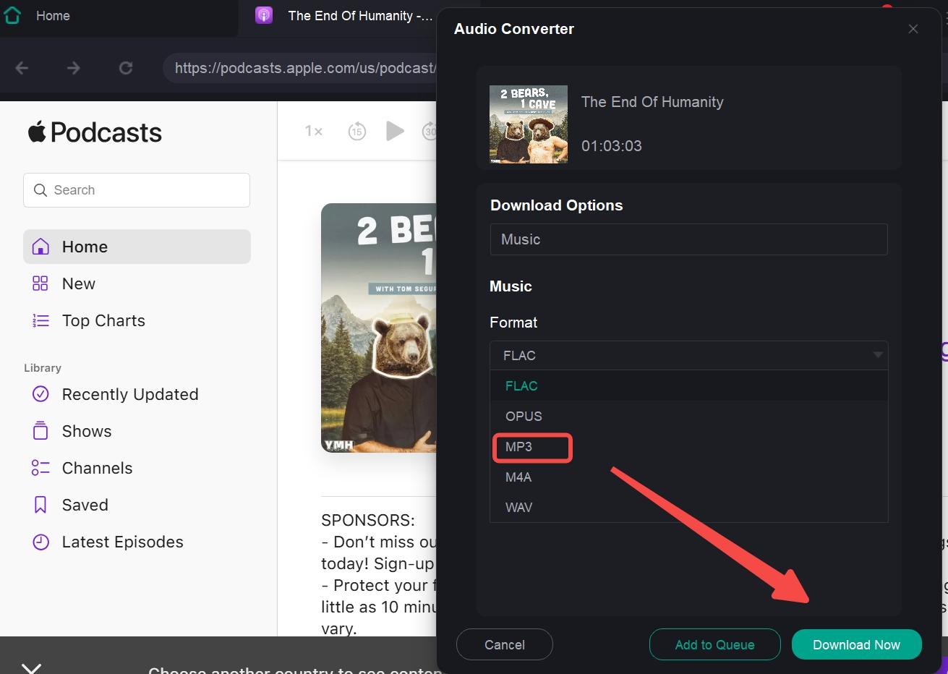Play the podcast episode
Image resolution: width=948 pixels, height=674 pixels.
coord(395,131)
